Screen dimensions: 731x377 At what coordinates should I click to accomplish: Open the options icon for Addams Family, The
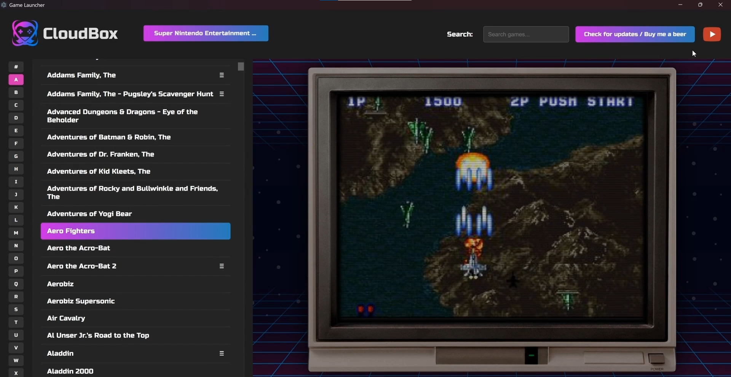click(x=222, y=75)
